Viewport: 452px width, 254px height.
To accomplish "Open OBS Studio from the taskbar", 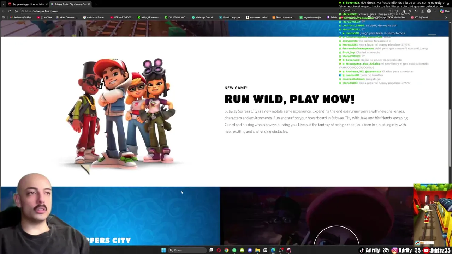I will tap(281, 250).
